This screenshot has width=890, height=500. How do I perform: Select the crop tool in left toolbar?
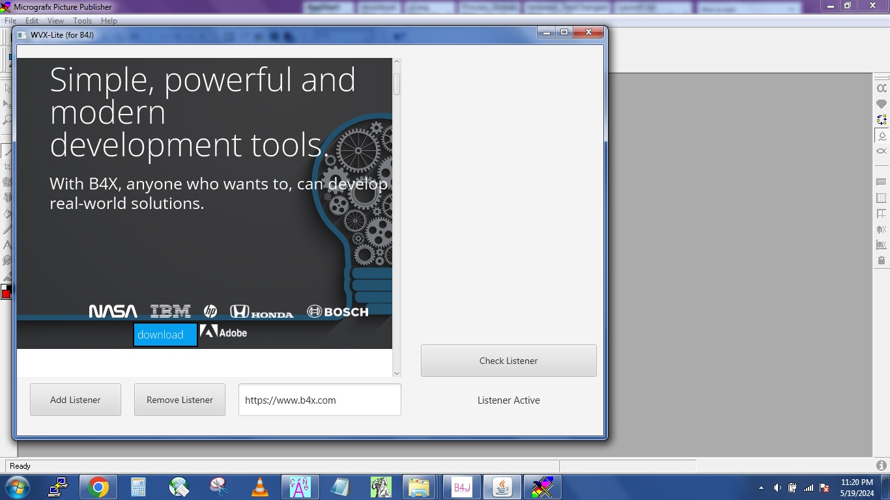coord(7,167)
